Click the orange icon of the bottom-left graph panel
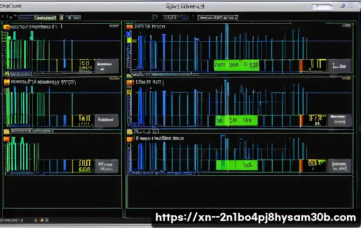Viewport: 361px width, 228px height. pos(6,139)
